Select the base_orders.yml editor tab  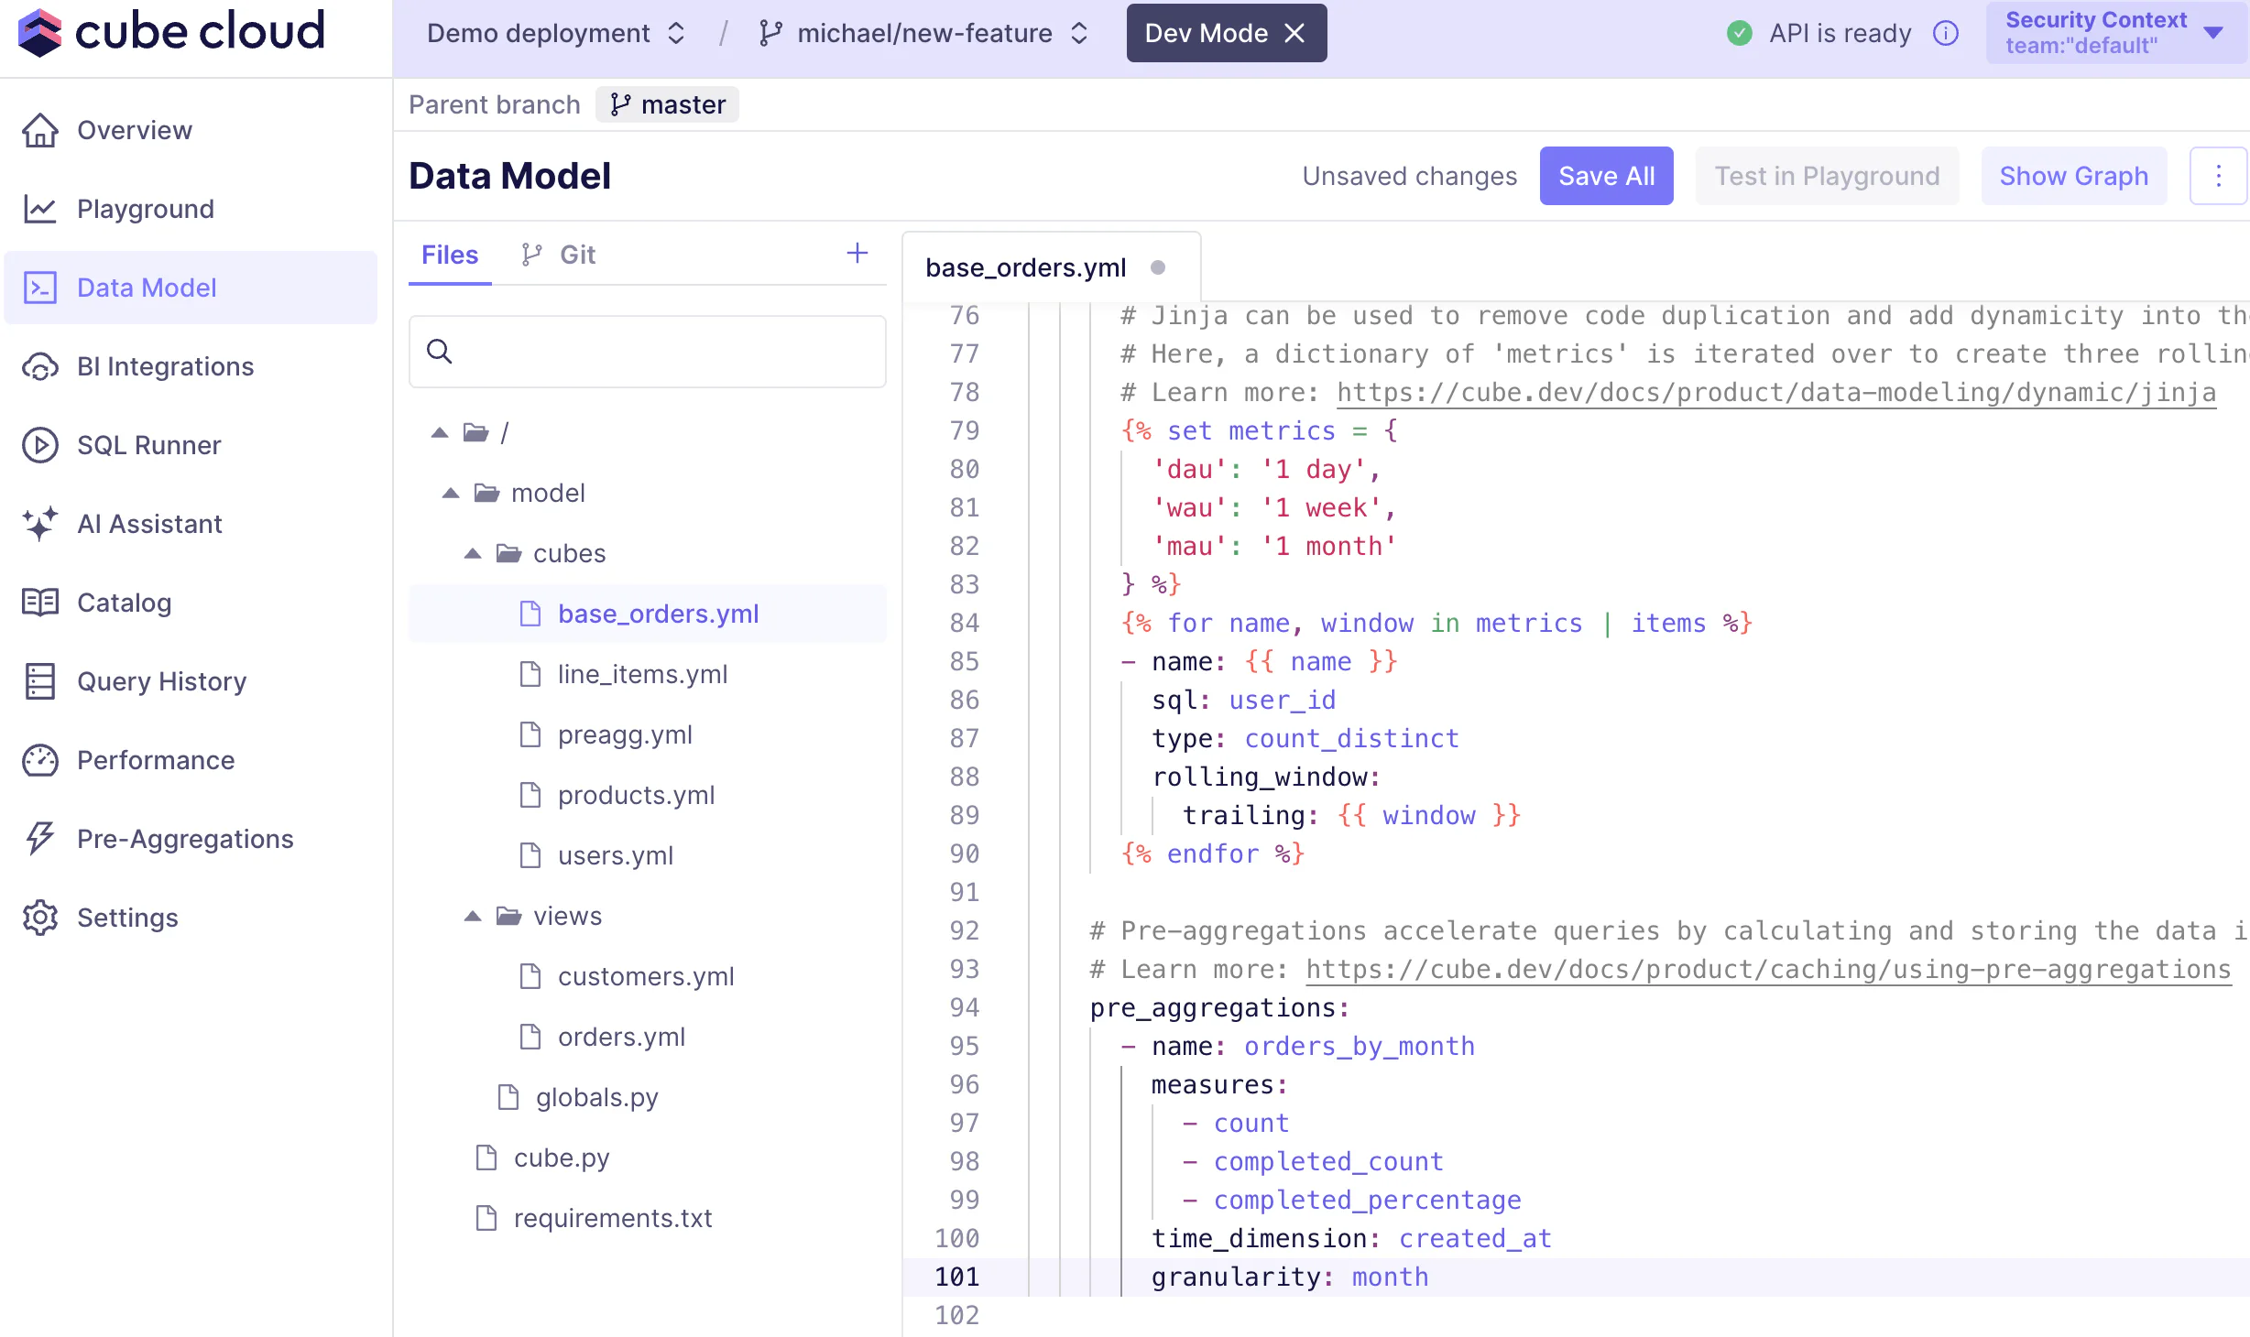point(1025,267)
